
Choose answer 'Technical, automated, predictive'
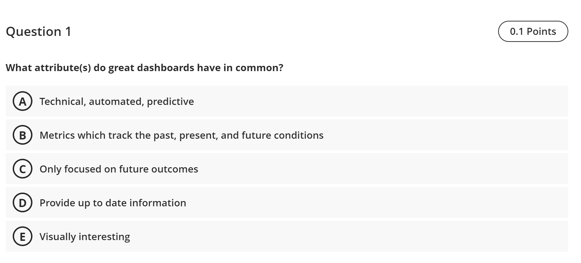[x=116, y=101]
